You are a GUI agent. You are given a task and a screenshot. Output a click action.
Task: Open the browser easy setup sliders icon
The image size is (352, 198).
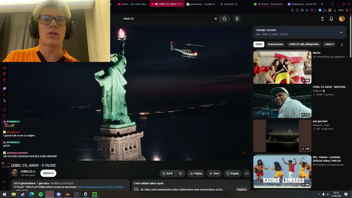coord(347,10)
